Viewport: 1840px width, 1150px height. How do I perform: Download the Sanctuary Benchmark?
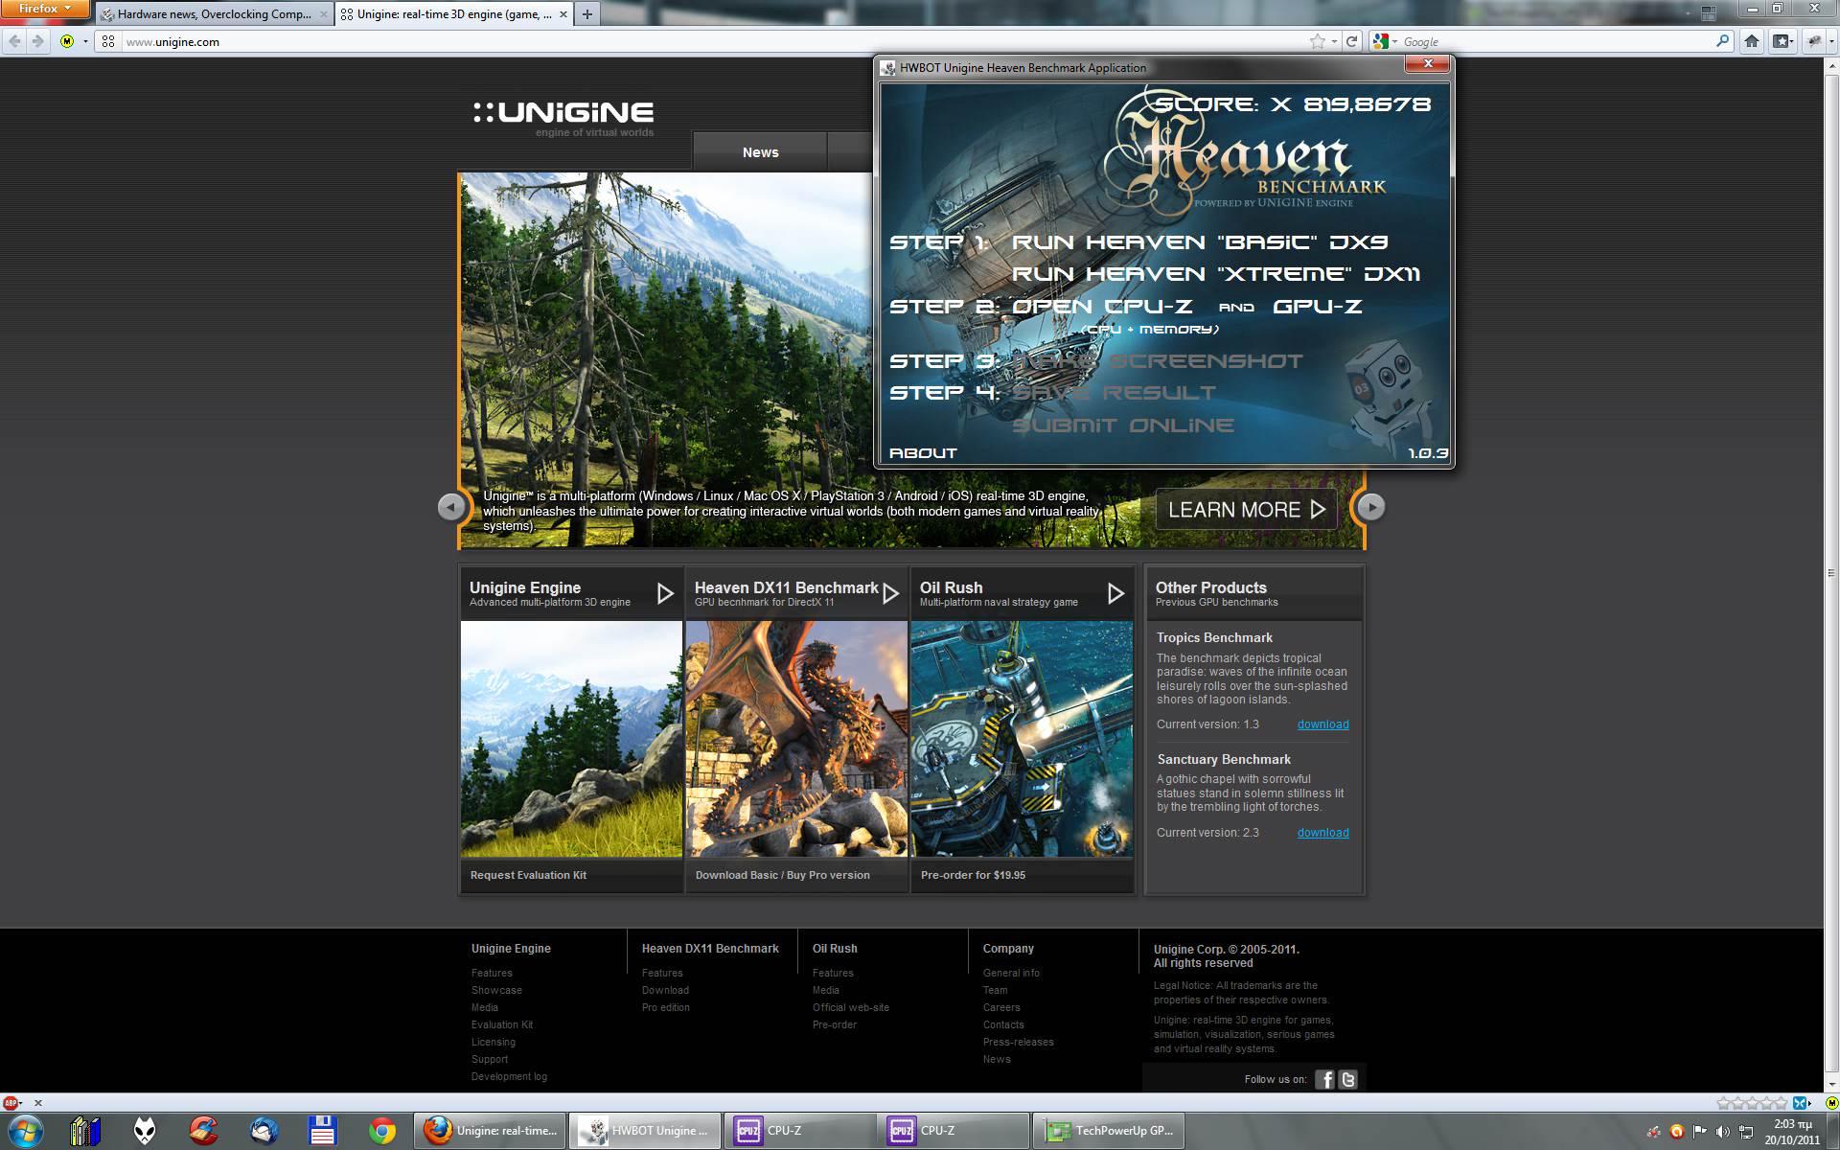tap(1322, 833)
